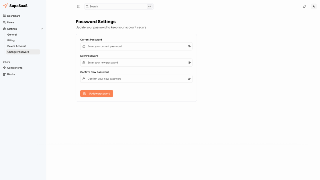Show the current password with eye icon
The width and height of the screenshot is (320, 180).
(x=189, y=46)
